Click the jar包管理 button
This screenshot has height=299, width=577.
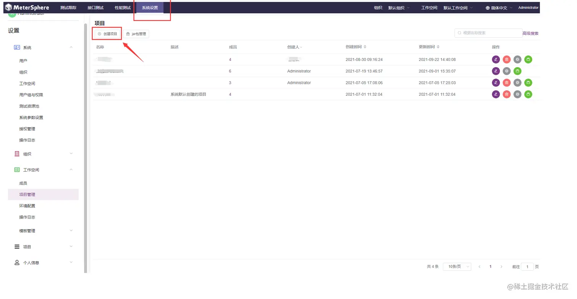(x=136, y=34)
